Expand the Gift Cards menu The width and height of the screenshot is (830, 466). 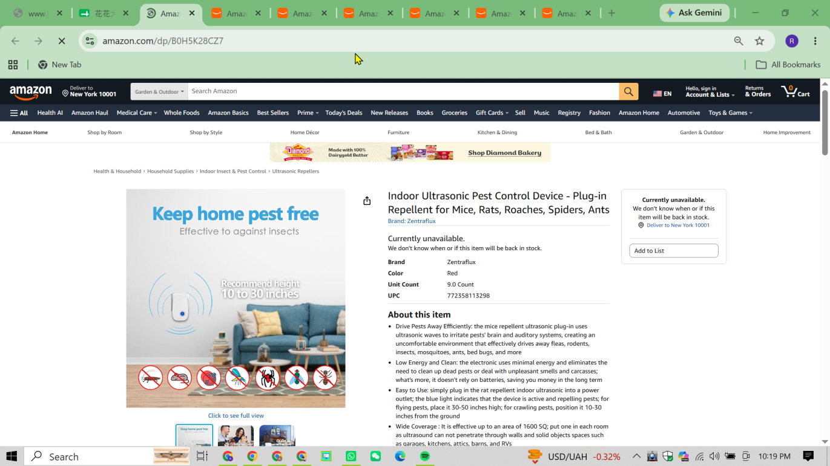pos(492,113)
